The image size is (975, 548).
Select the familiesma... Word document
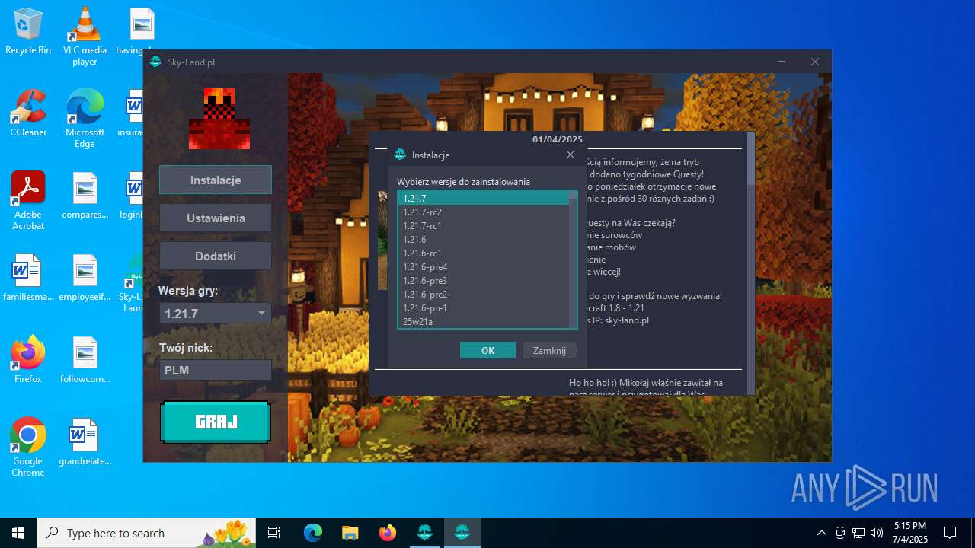coord(28,278)
